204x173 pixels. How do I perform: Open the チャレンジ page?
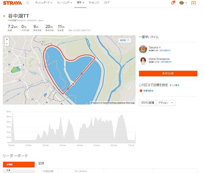(x=94, y=3)
